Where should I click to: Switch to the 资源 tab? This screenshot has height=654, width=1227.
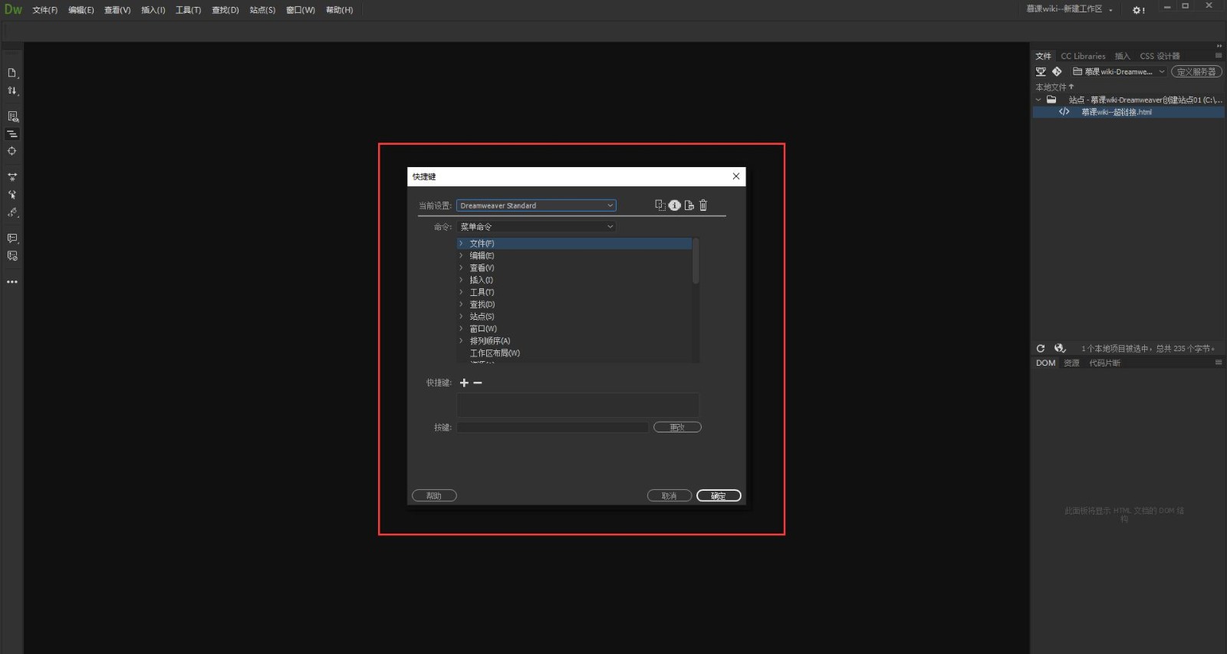coord(1071,363)
